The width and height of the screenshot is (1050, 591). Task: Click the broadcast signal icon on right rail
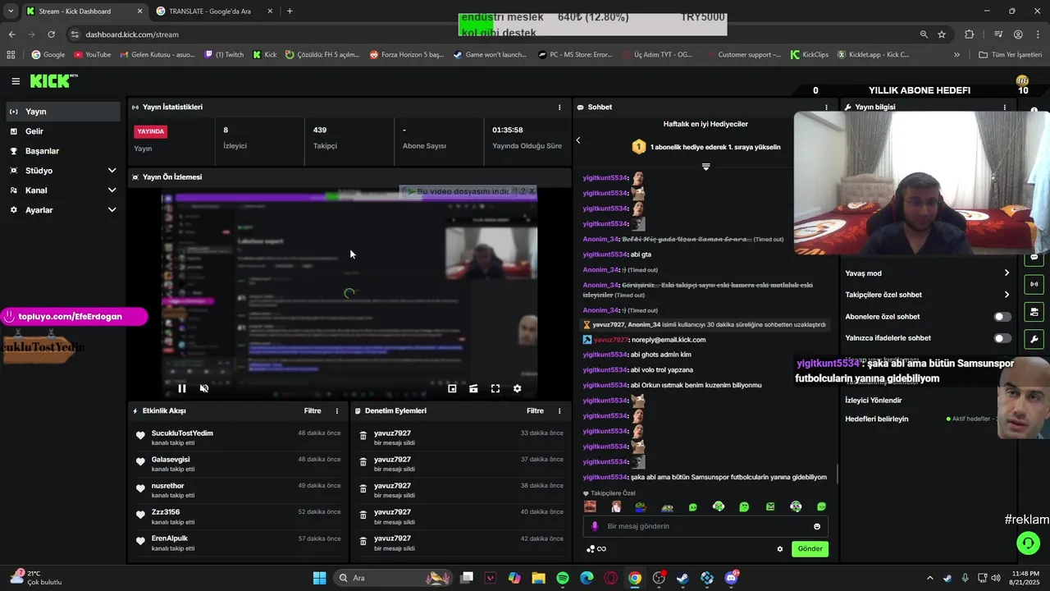point(1034,284)
